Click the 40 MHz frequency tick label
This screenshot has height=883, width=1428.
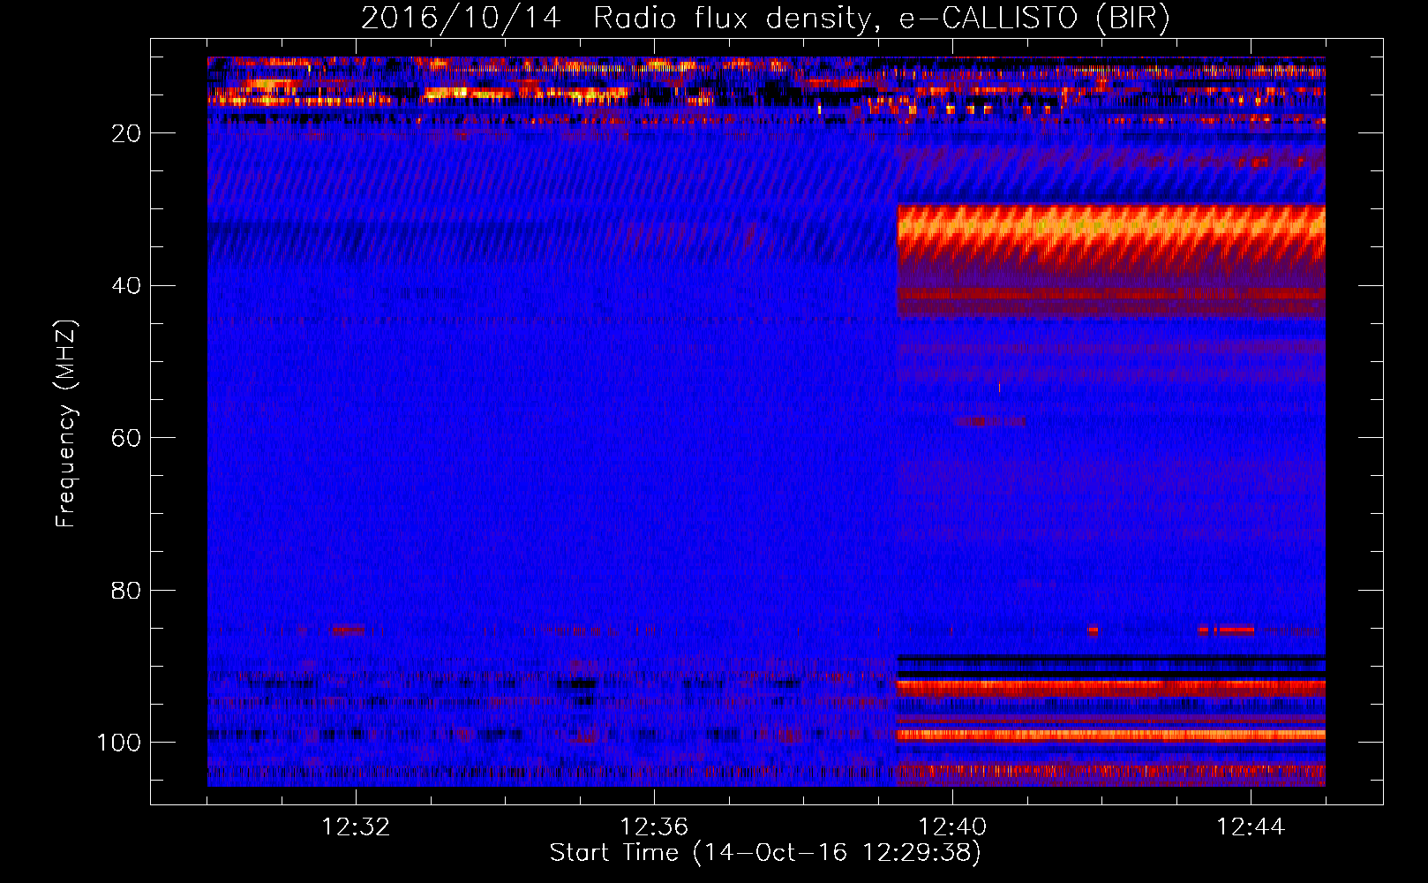[126, 286]
